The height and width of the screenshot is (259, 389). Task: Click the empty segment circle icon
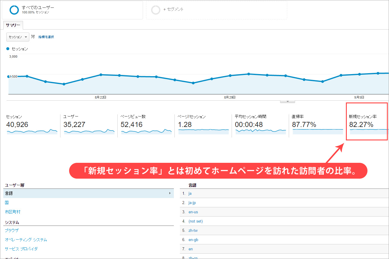coord(156,10)
